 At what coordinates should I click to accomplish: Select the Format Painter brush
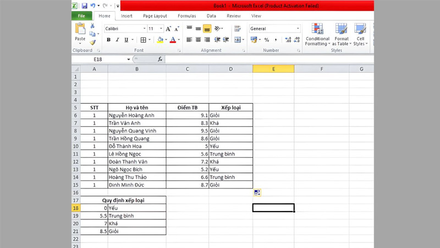(92, 42)
